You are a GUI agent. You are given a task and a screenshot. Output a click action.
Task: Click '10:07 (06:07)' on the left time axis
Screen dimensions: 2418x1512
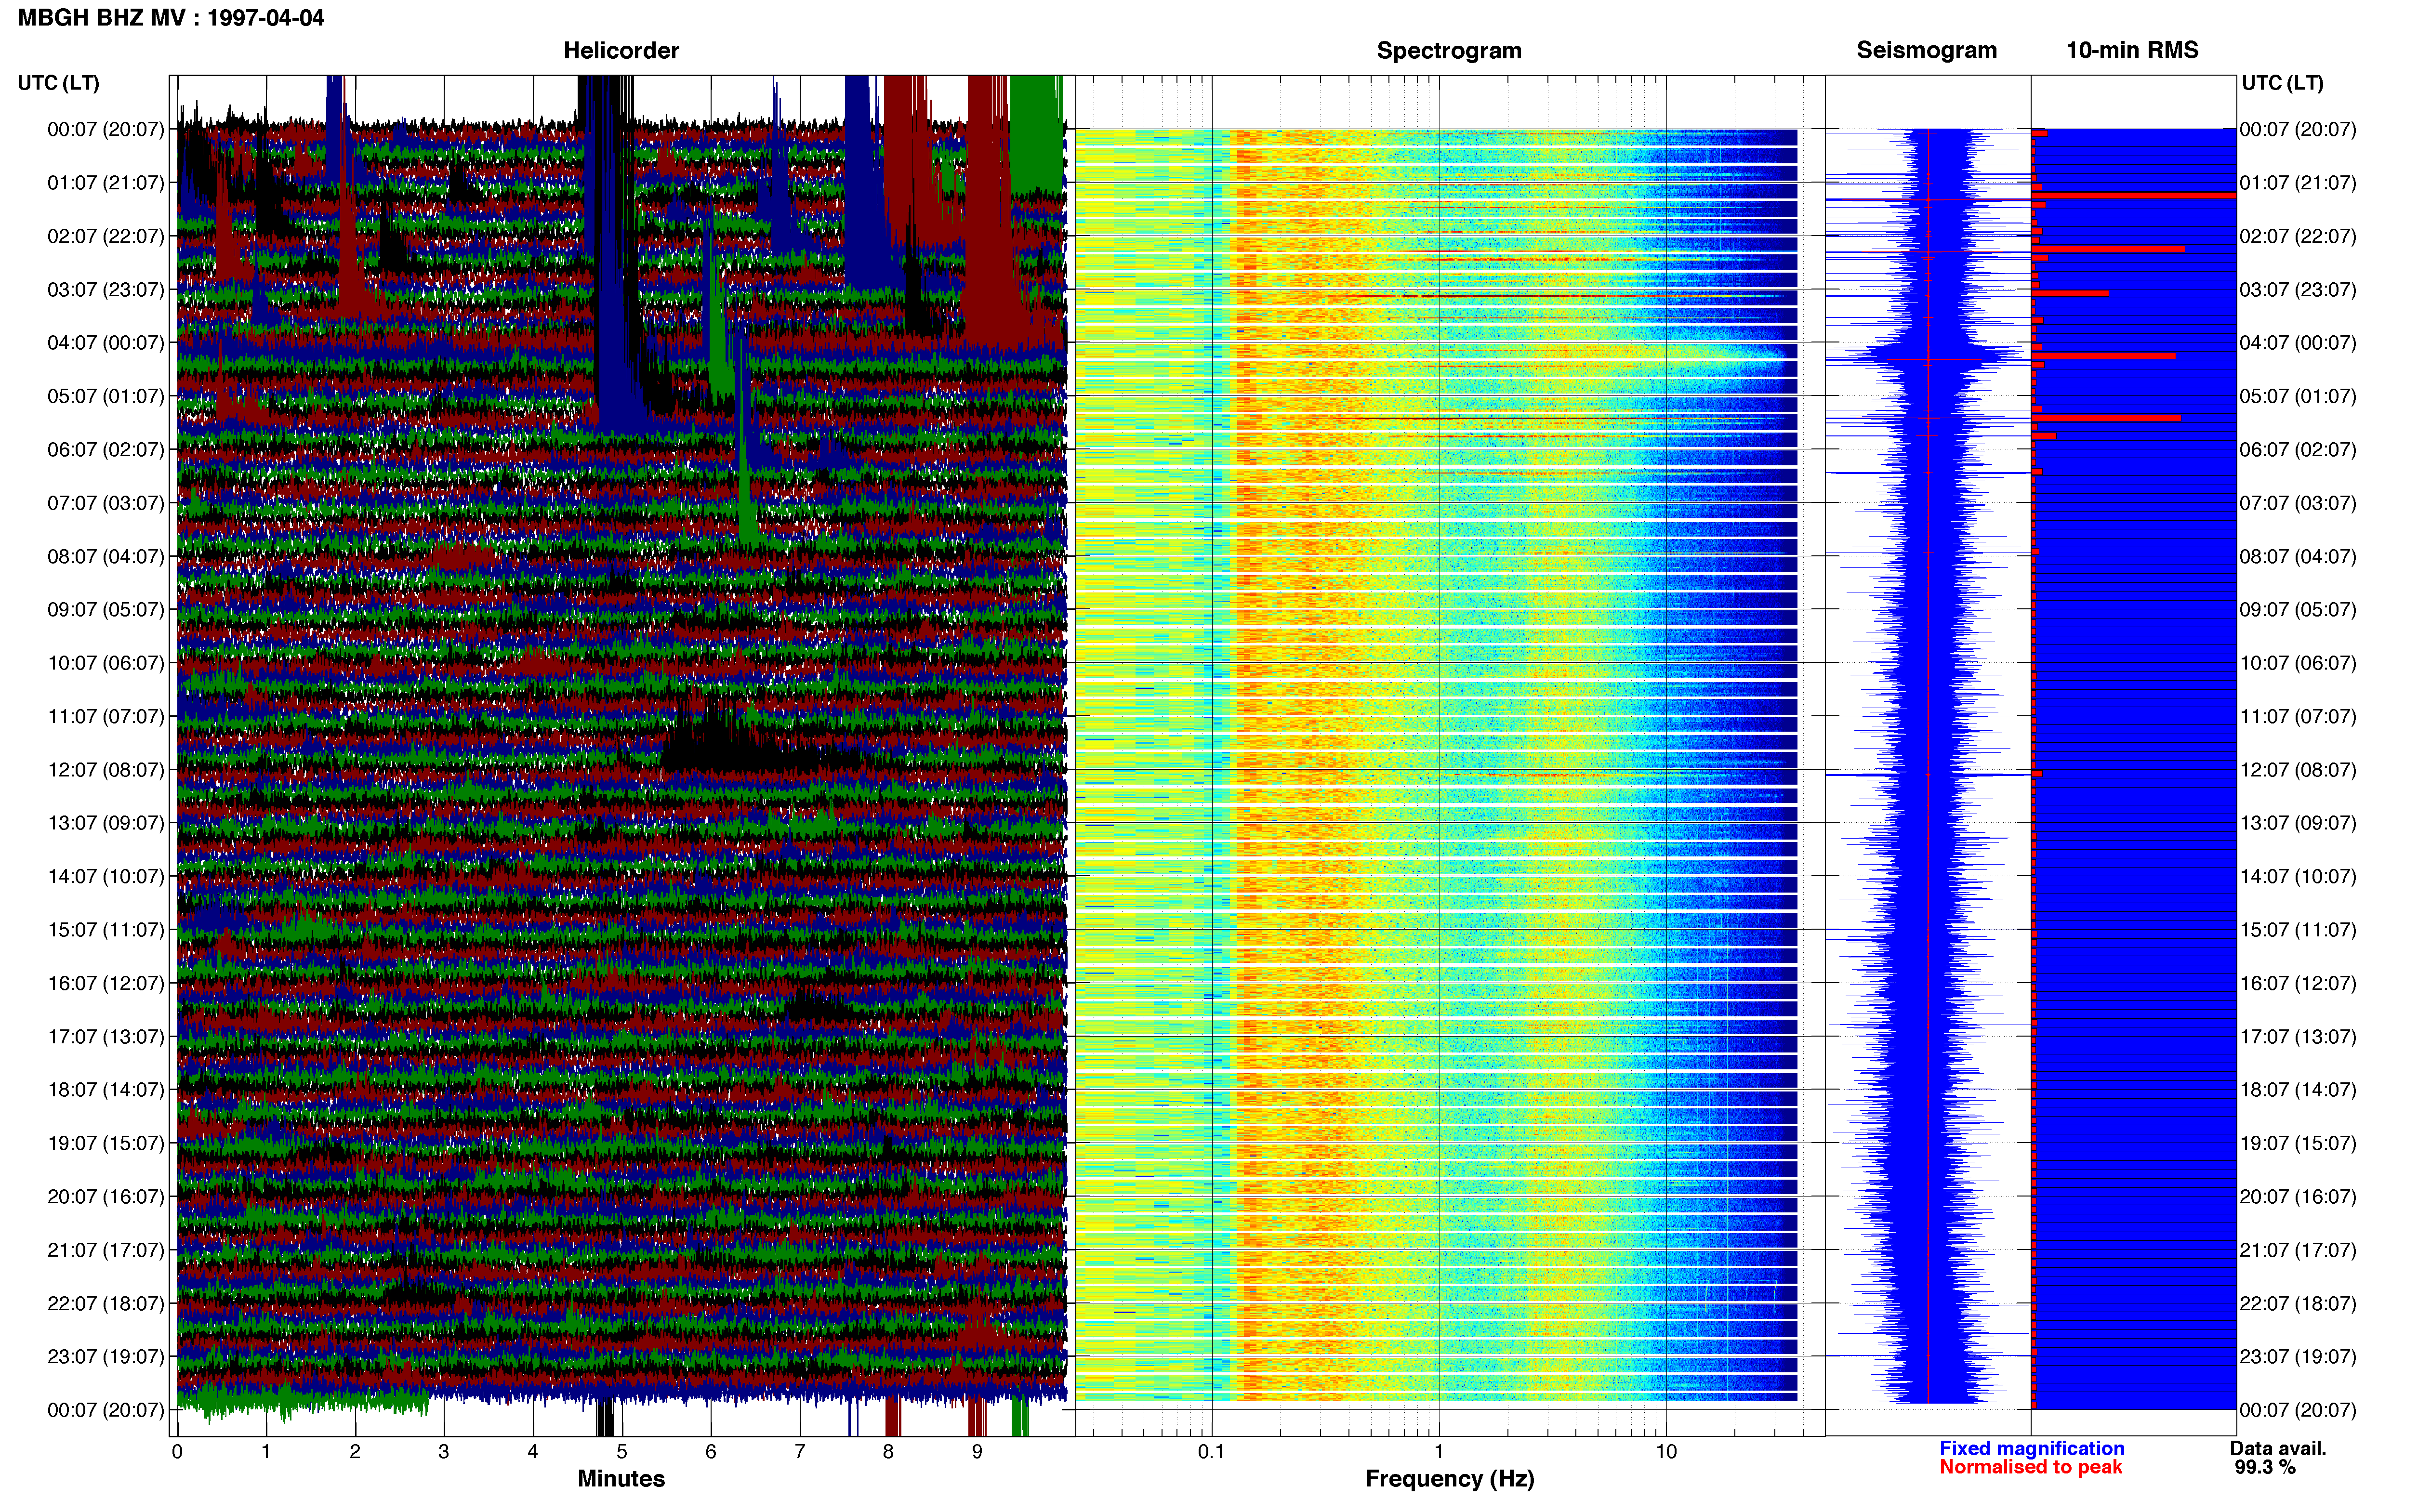[x=106, y=663]
